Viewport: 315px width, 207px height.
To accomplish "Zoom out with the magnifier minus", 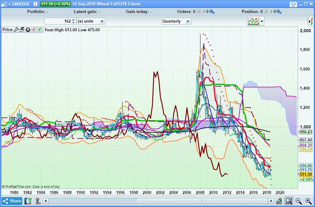I will coord(299,201).
